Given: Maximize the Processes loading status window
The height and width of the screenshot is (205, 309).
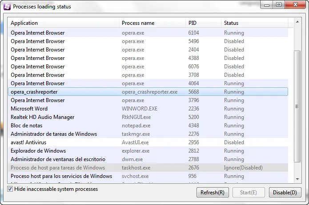Looking at the screenshot, I should click(x=279, y=4).
